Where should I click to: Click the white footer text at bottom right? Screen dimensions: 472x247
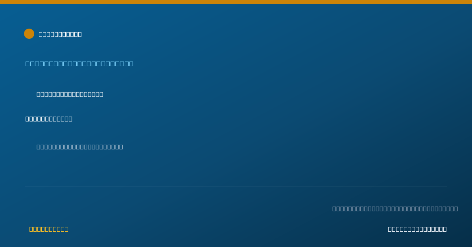pyautogui.click(x=417, y=229)
